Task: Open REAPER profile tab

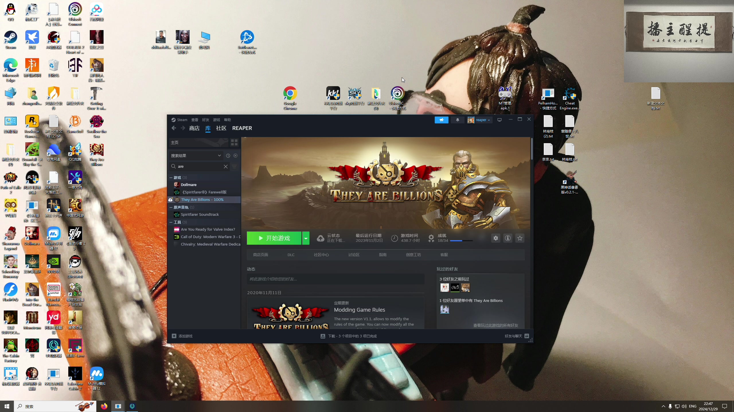Action: pyautogui.click(x=242, y=128)
